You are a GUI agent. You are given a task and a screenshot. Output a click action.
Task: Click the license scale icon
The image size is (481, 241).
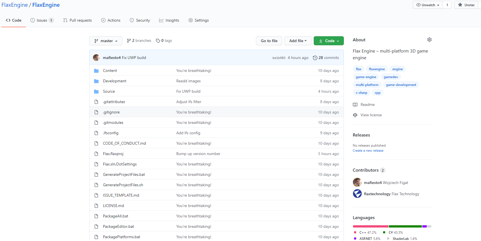[x=355, y=115]
